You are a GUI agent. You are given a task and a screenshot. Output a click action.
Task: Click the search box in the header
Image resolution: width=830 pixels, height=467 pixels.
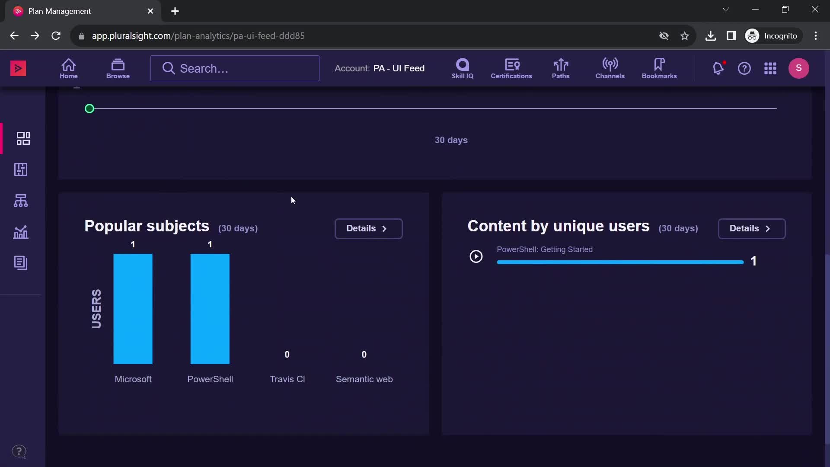235,68
